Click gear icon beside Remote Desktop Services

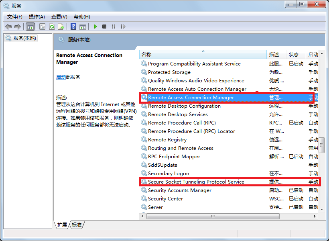(144, 114)
